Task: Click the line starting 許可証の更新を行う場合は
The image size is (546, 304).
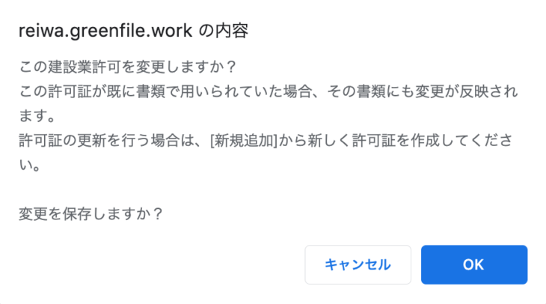Action: [x=266, y=141]
